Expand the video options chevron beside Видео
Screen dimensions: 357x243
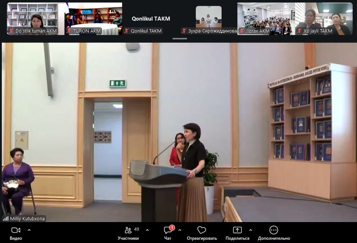coord(29,230)
